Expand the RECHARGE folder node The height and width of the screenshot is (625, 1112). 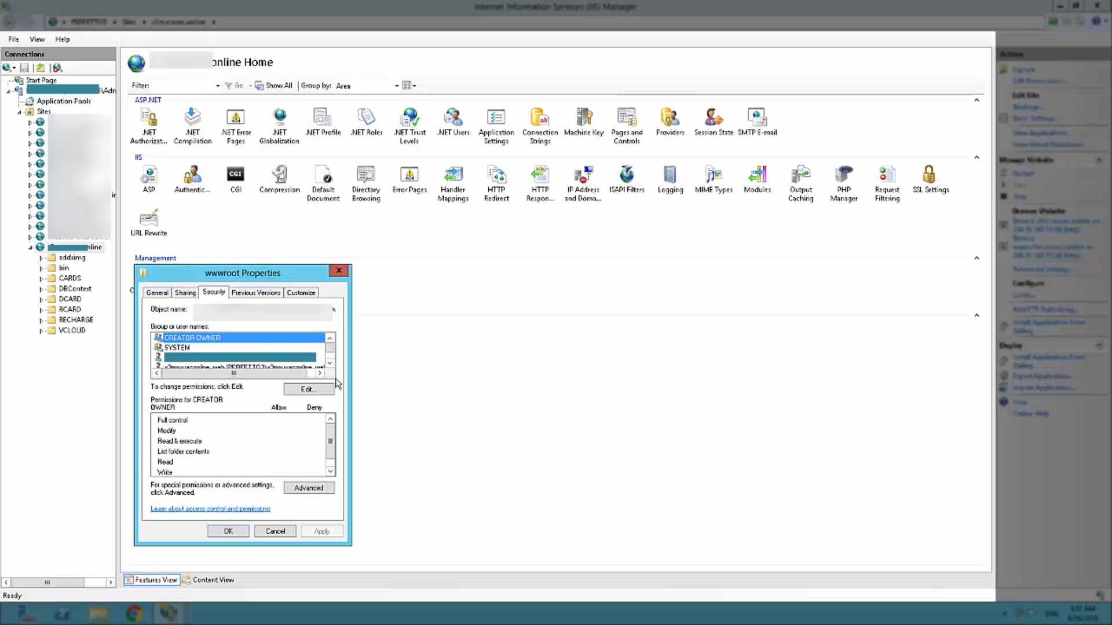pos(41,320)
